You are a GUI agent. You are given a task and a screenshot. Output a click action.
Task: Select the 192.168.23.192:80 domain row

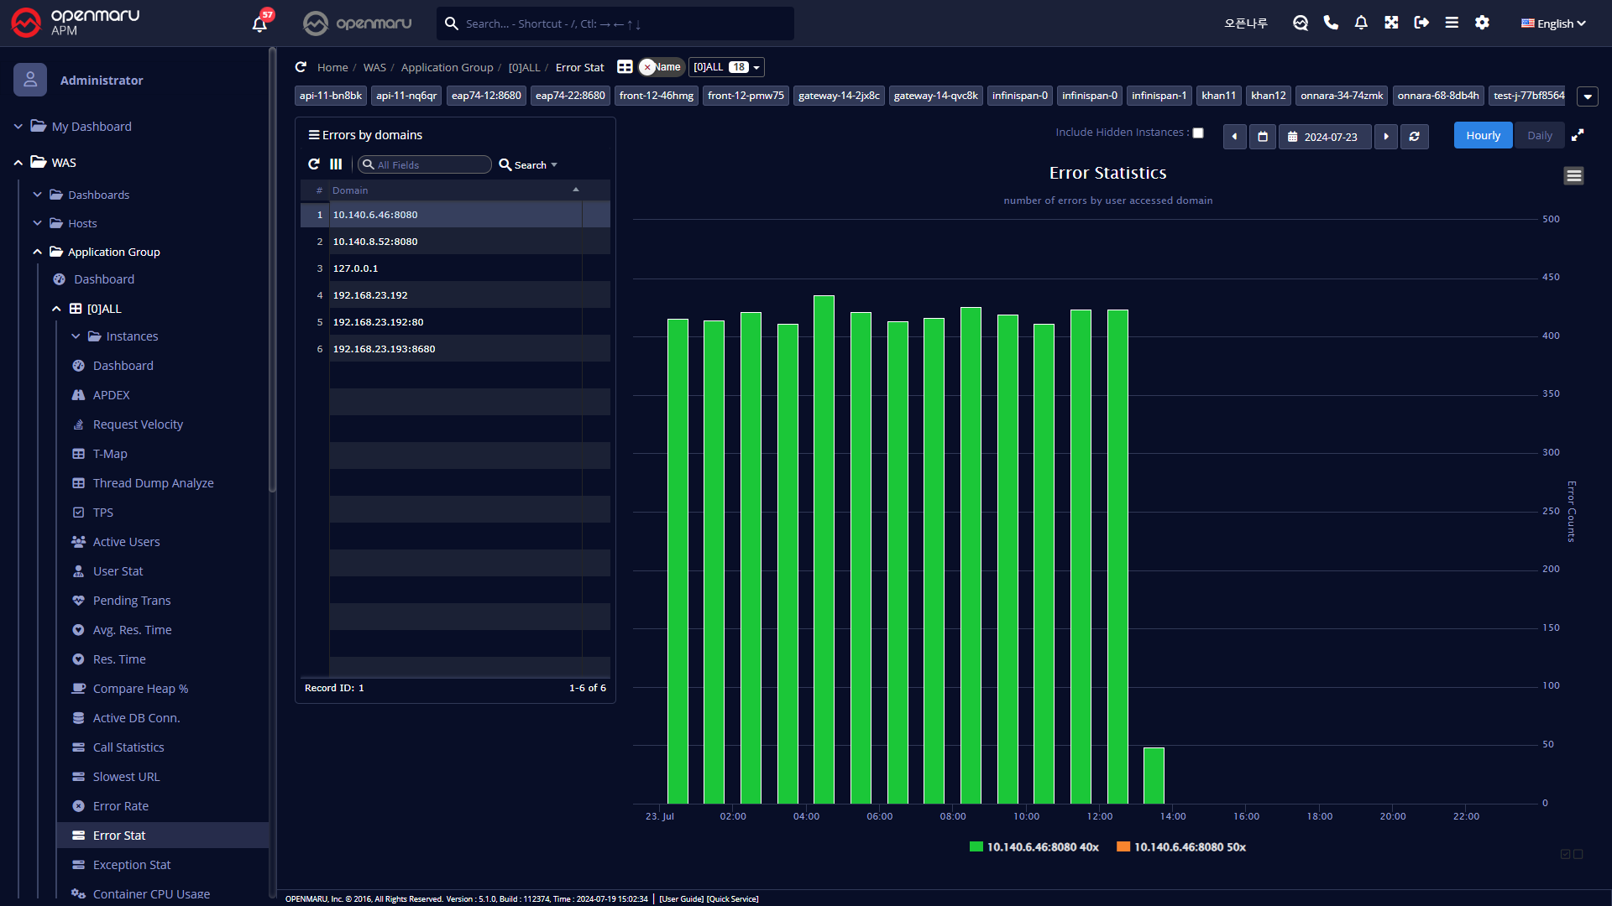click(x=378, y=322)
